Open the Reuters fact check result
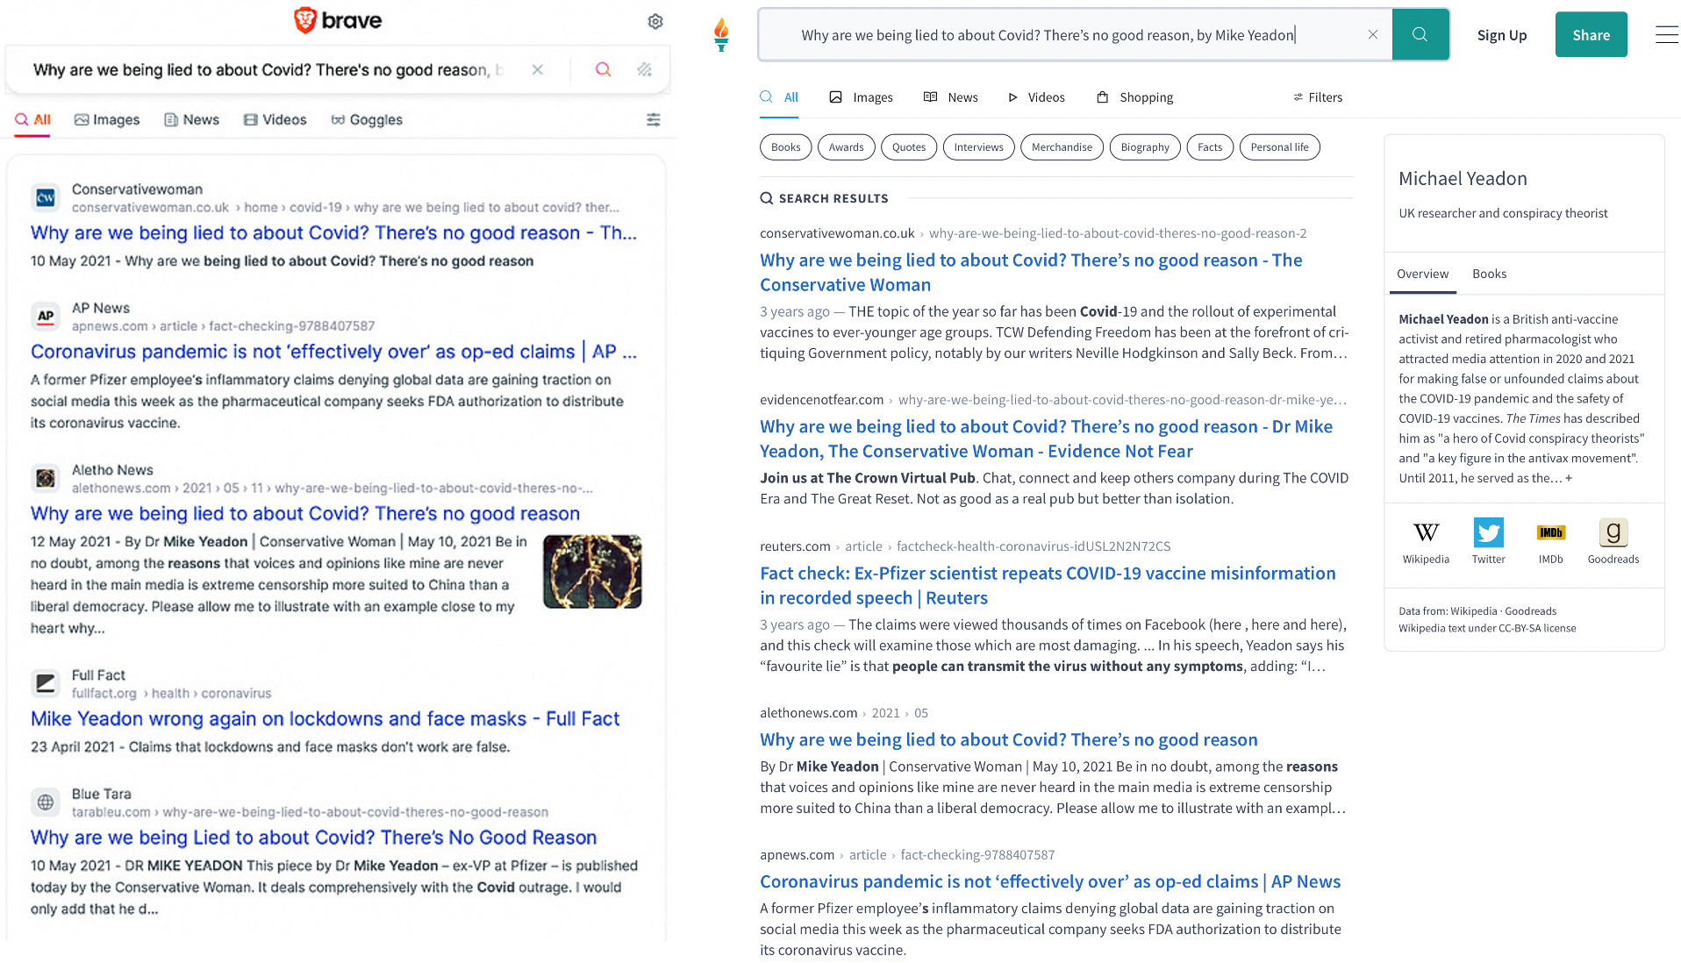Viewport: 1681px width, 963px height. pos(1048,586)
